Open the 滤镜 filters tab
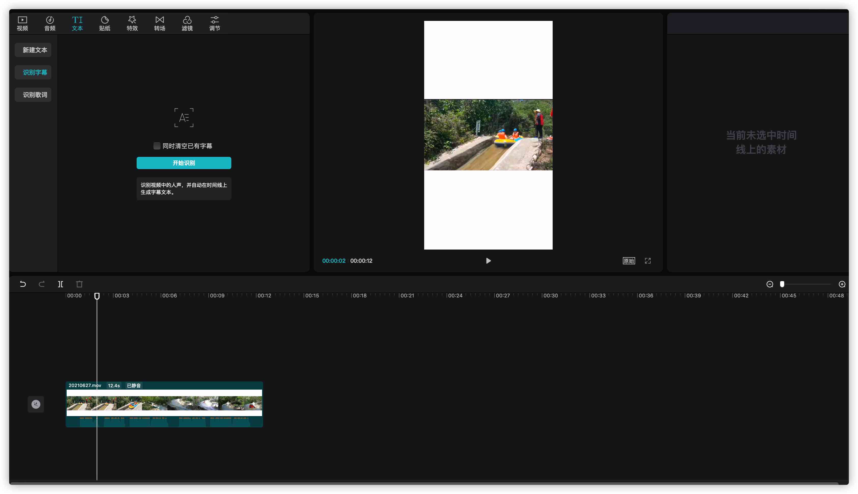The image size is (858, 494). [187, 23]
